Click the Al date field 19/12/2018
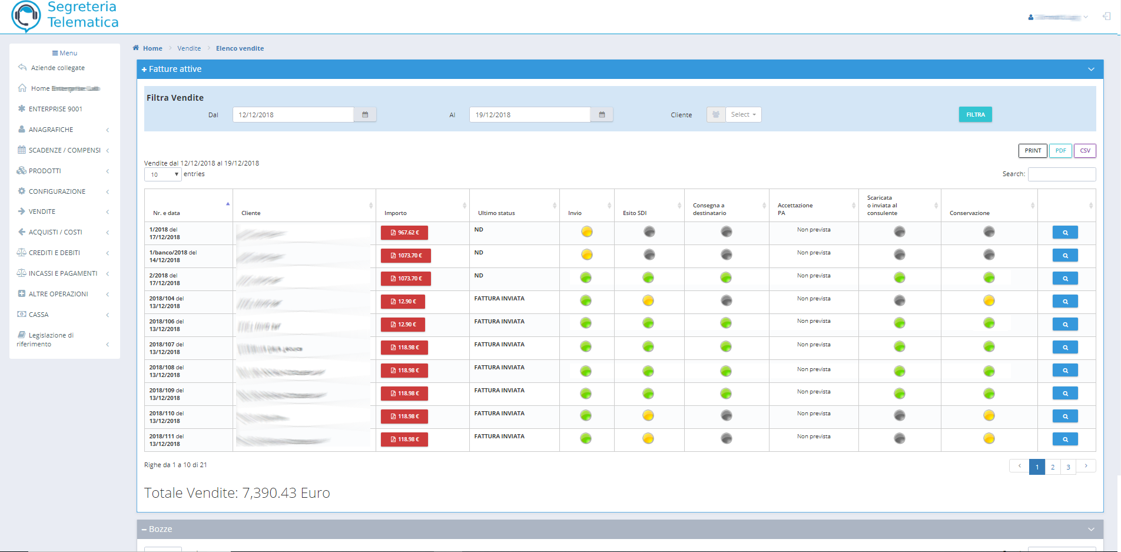The height and width of the screenshot is (552, 1121). (530, 115)
